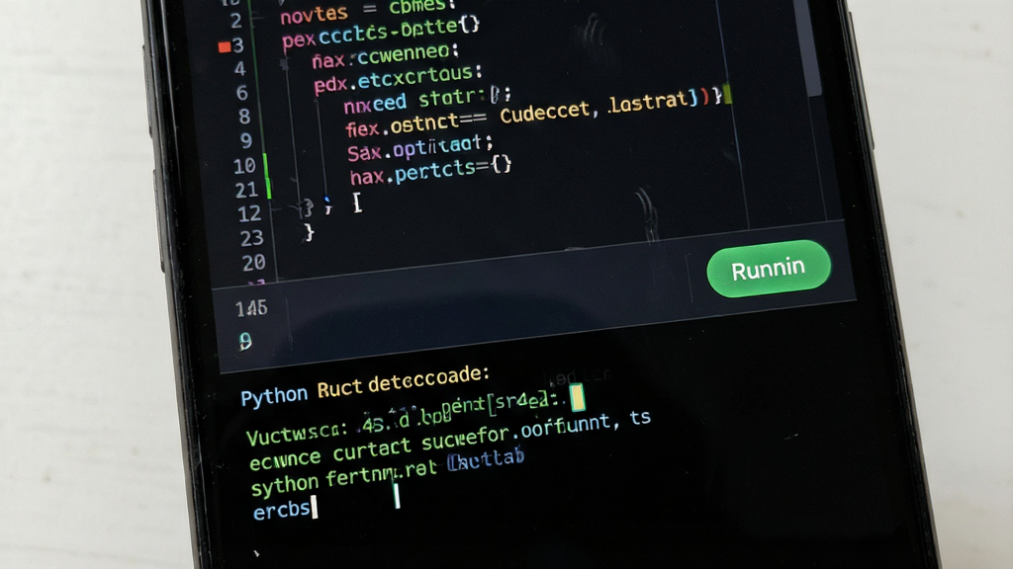Click the highlighted blue 'Cacttab' text in the terminal
Screen dimensions: 1013x569
pos(486,458)
